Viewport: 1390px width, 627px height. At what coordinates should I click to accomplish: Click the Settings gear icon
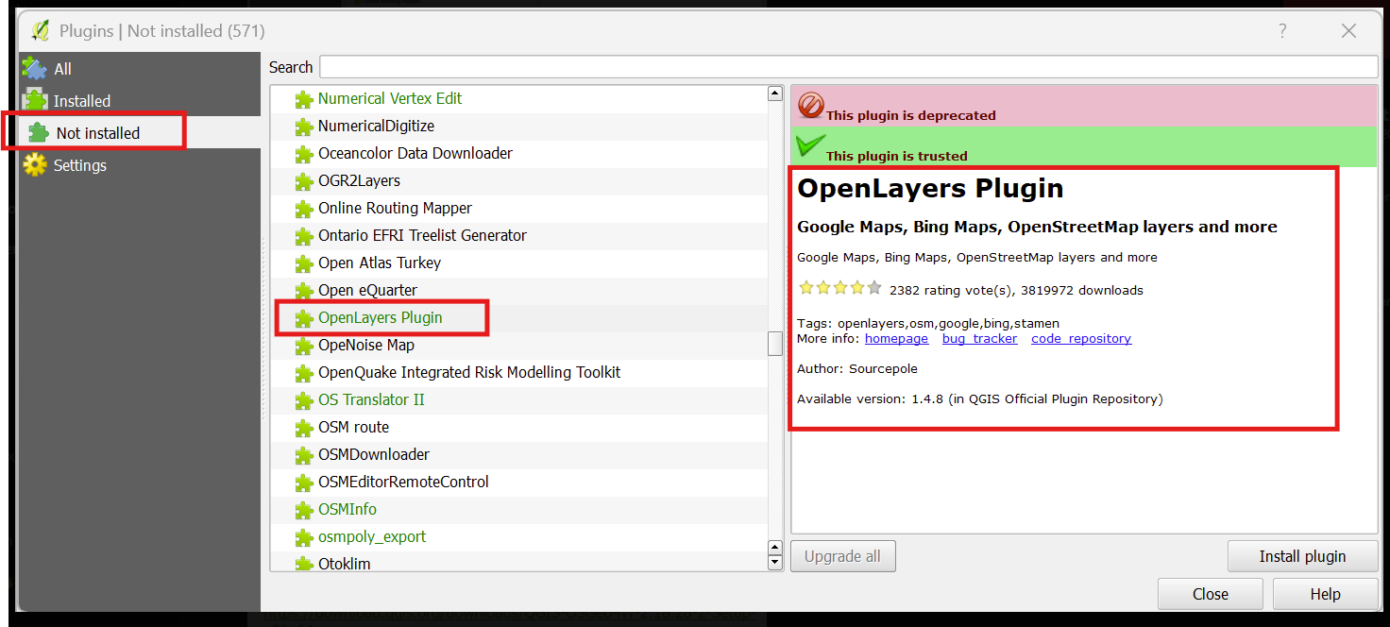tap(35, 165)
